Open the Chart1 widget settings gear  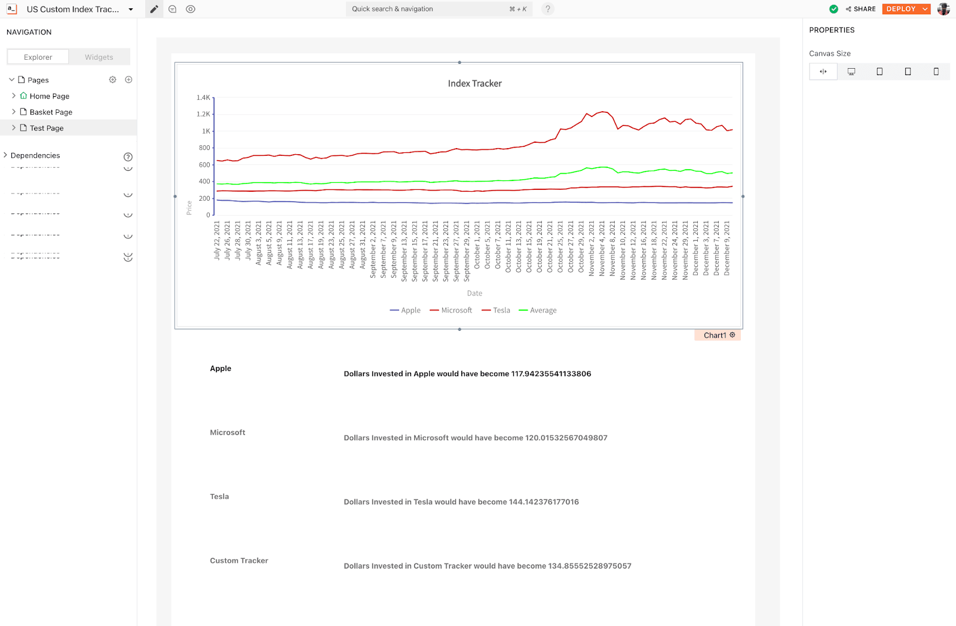(733, 335)
